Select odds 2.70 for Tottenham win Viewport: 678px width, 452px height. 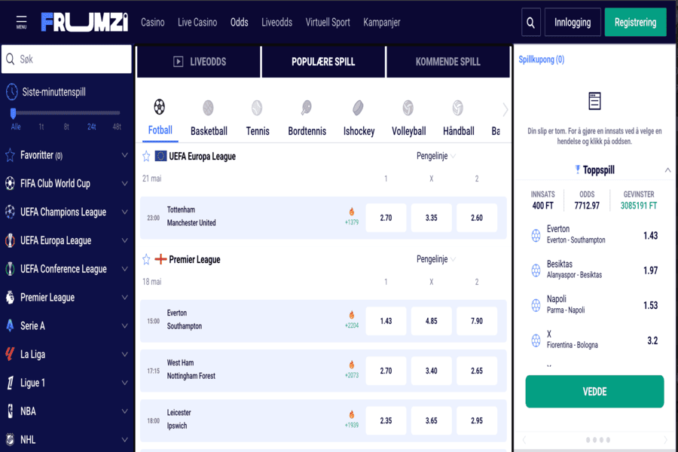[386, 218]
